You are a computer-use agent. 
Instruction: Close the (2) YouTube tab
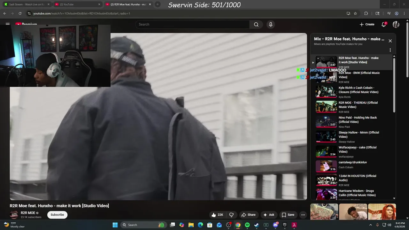99,4
